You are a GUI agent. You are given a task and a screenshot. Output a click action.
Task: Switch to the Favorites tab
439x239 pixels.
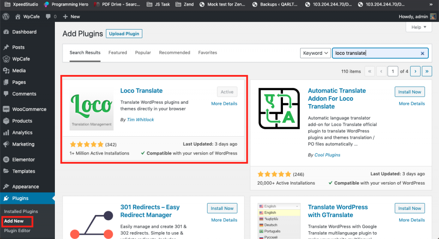[207, 53]
